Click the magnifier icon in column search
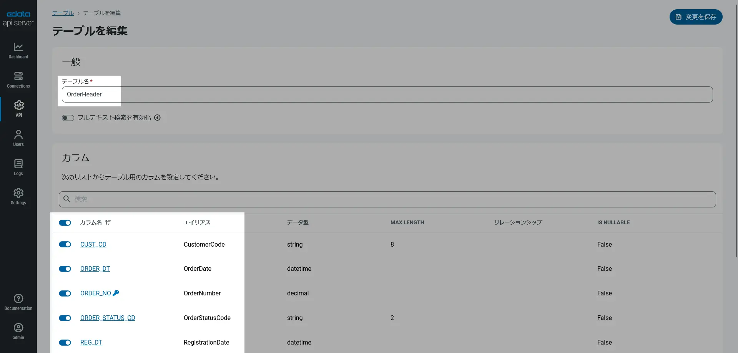Screen dimensions: 738x353 point(66,199)
